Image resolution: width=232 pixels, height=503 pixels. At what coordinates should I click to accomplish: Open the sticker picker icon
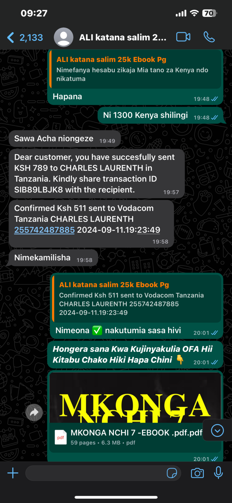172,473
